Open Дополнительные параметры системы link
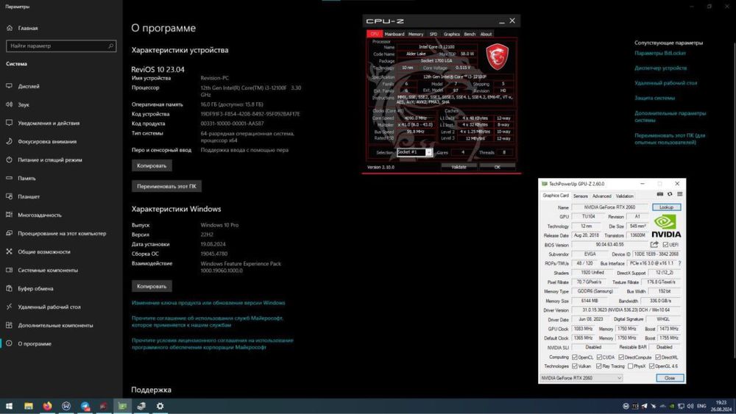 pyautogui.click(x=670, y=116)
